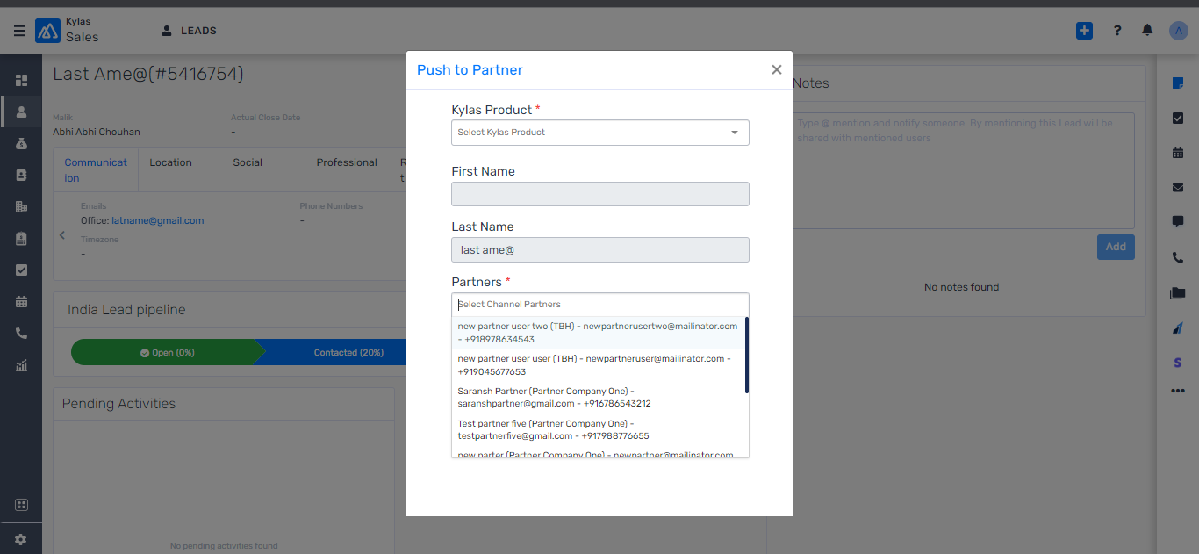This screenshot has height=554, width=1199.
Task: Select partner Saransh Partner from the suggestions list
Action: [x=599, y=397]
